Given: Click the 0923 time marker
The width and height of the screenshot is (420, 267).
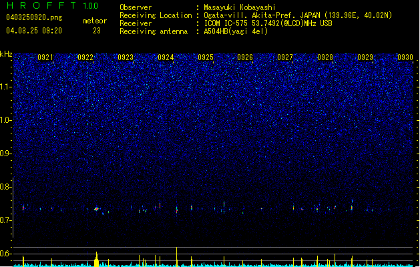Looking at the screenshot, I should click(126, 57).
